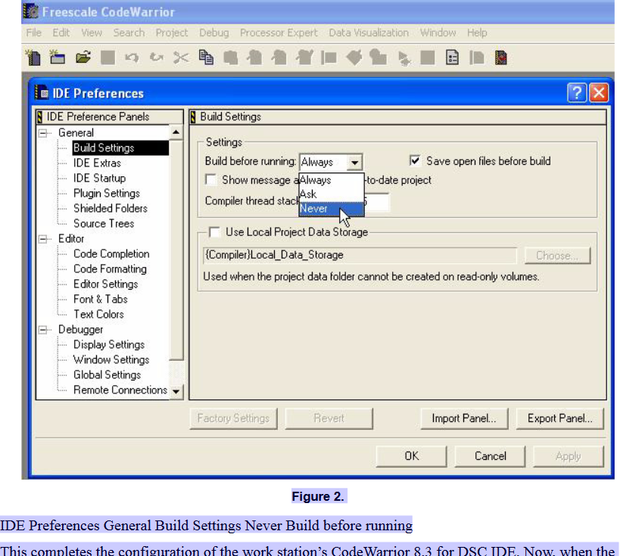Image resolution: width=620 pixels, height=556 pixels.
Task: Click the greyed Stop square icon
Action: coord(428,57)
